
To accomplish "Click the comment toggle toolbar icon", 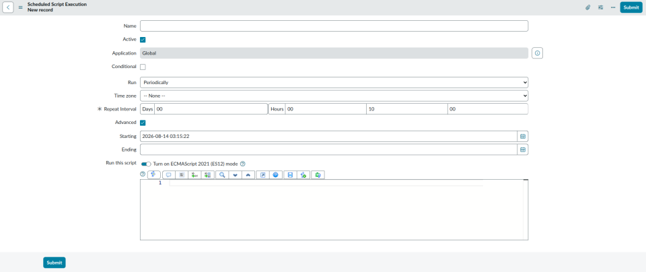I will (168, 175).
